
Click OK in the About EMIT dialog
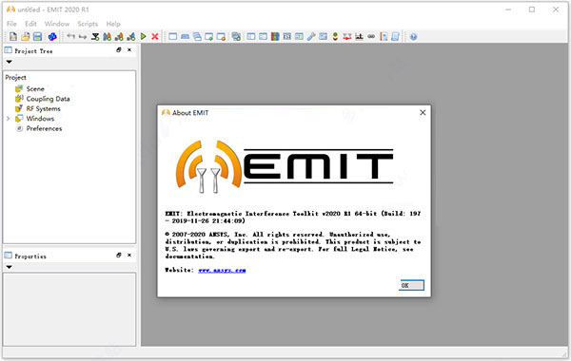click(411, 285)
